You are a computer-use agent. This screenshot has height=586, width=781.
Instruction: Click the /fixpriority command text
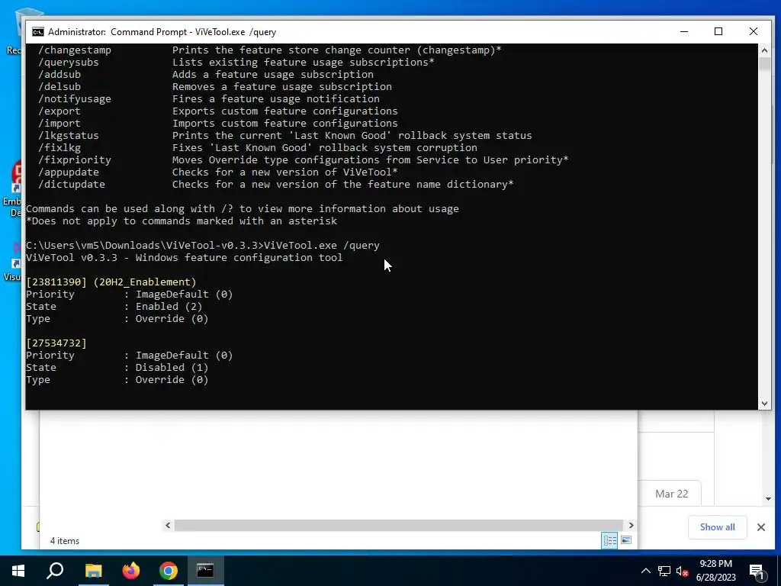(75, 160)
